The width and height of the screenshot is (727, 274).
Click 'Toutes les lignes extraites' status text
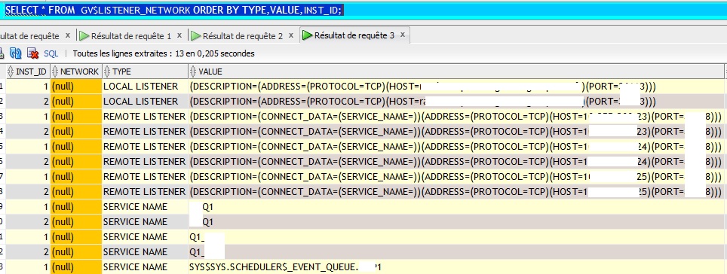click(163, 53)
